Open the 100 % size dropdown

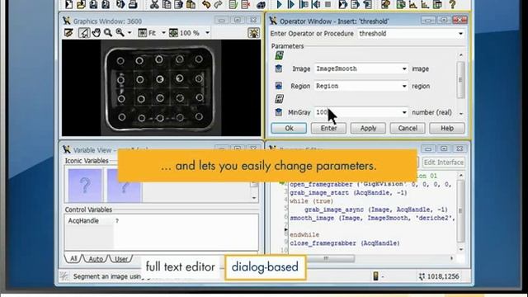(x=207, y=33)
